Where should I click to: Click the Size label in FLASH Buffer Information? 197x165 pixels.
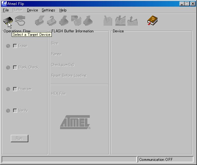click(x=55, y=43)
